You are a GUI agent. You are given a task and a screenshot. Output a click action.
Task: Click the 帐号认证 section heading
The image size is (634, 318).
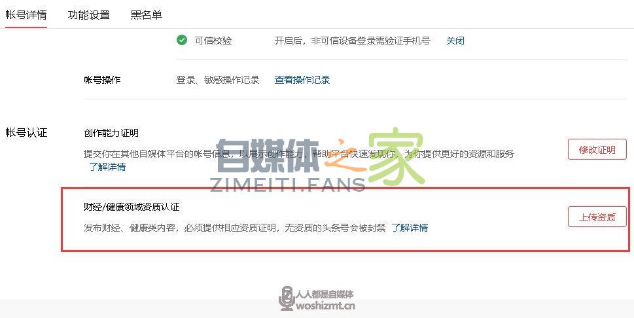[x=26, y=133]
